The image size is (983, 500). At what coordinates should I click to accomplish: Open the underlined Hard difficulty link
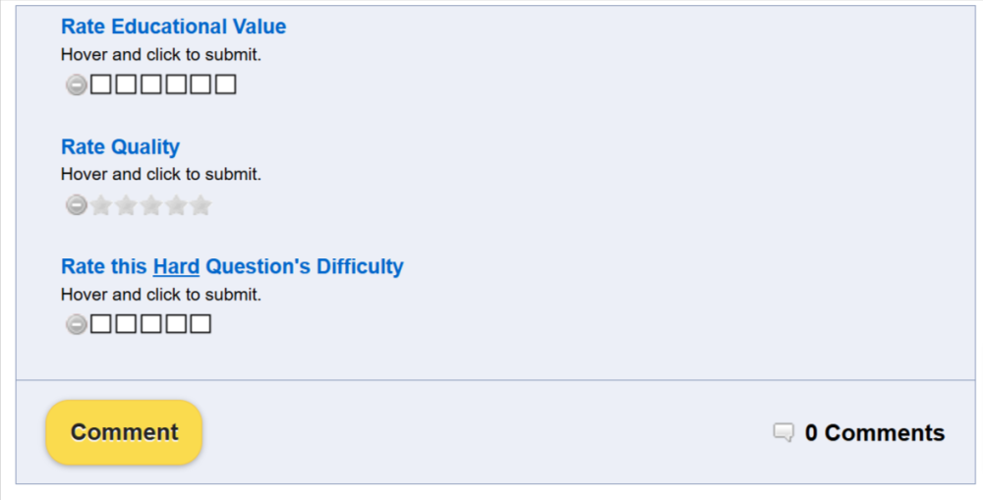[176, 266]
